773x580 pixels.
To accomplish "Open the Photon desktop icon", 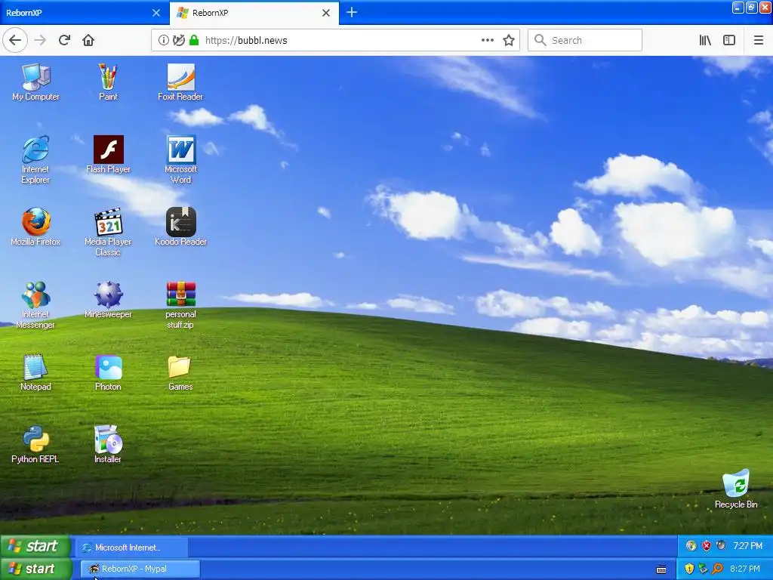I will pos(108,372).
